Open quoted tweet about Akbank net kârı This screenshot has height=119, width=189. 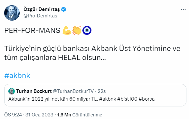pos(95,95)
